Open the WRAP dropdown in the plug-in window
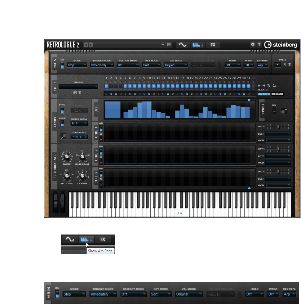 [x=249, y=65]
